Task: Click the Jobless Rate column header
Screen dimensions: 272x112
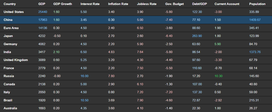Action: click(146, 4)
